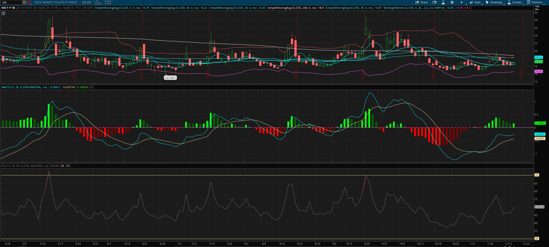This screenshot has width=549, height=247.
Task: Click the price axis scale settings icon
Action: point(537,8)
